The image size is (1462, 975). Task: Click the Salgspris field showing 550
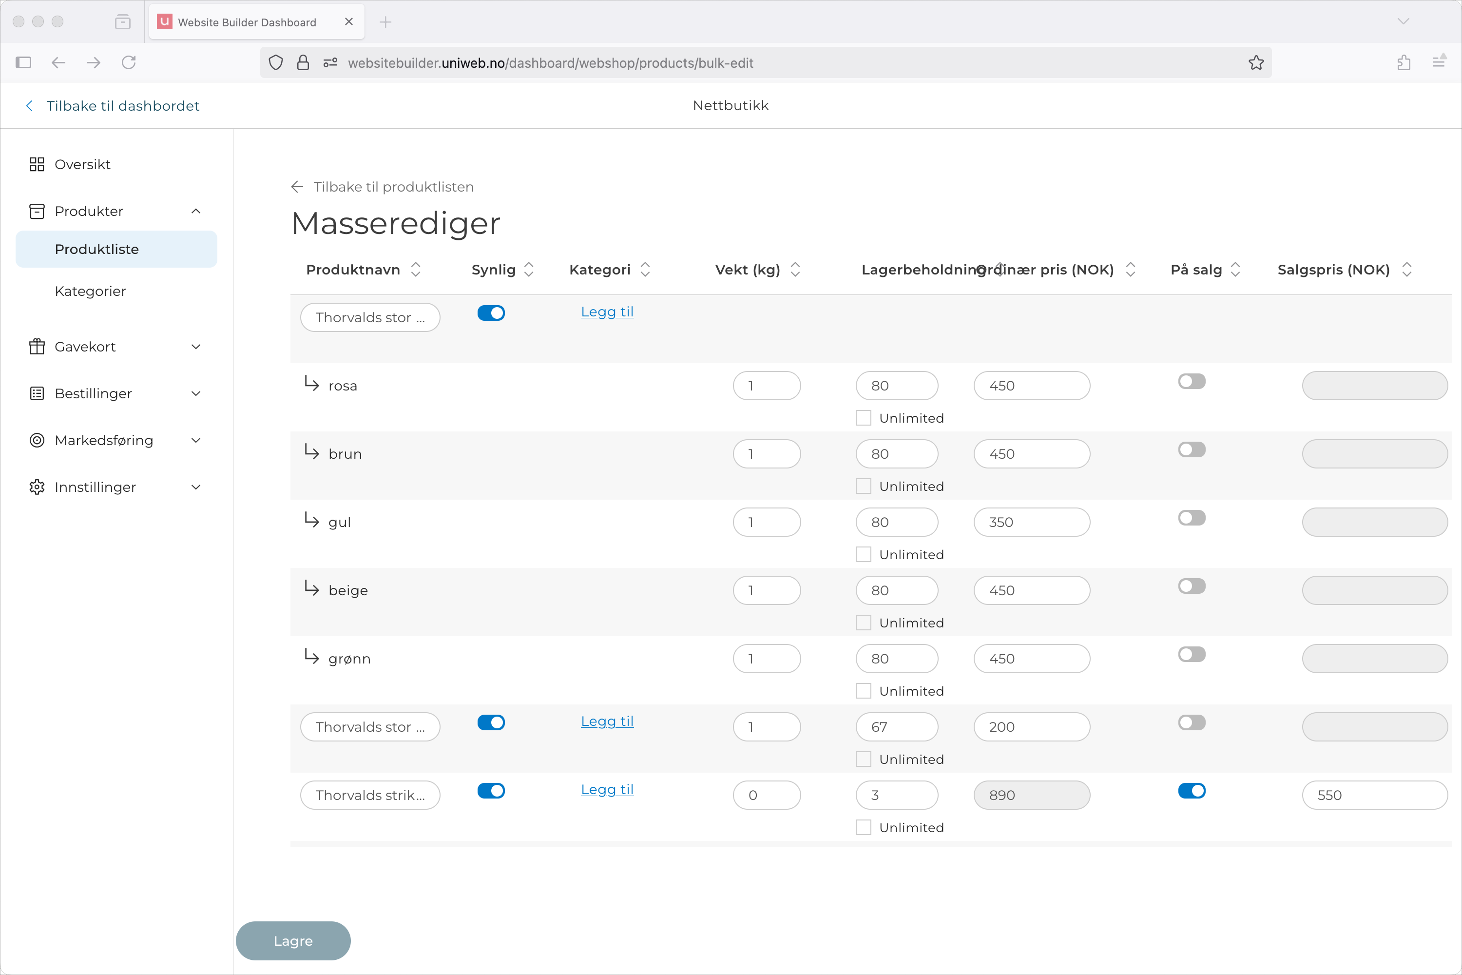1374,795
